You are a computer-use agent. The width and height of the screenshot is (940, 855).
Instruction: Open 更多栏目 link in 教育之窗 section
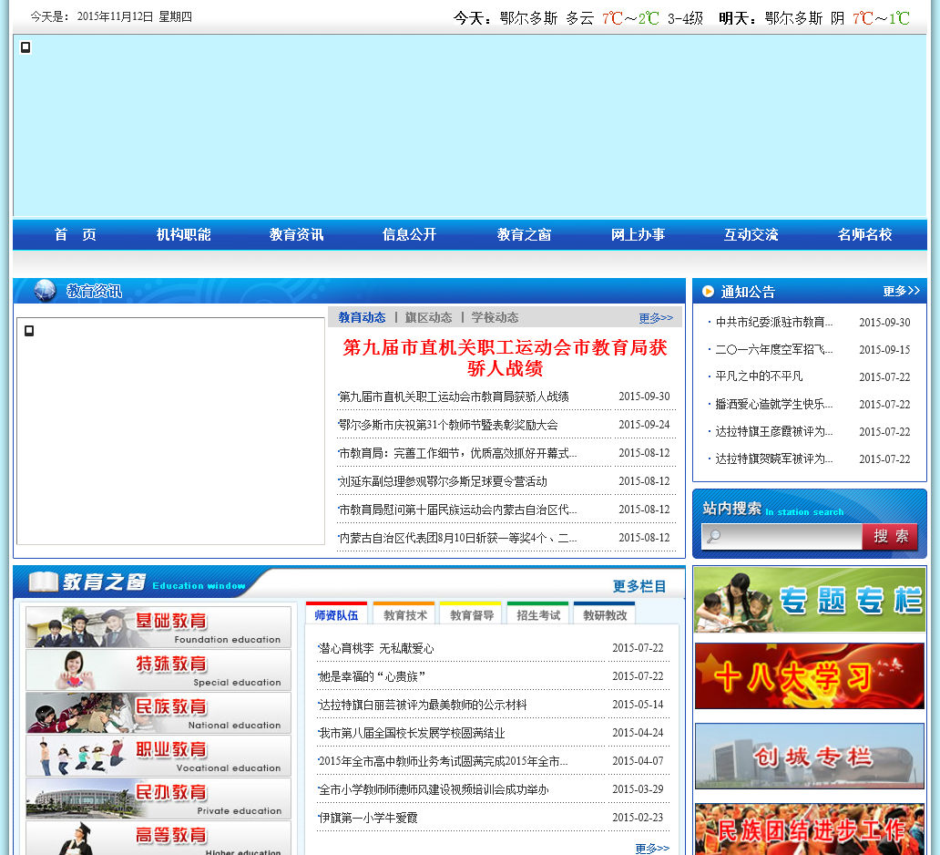click(639, 586)
